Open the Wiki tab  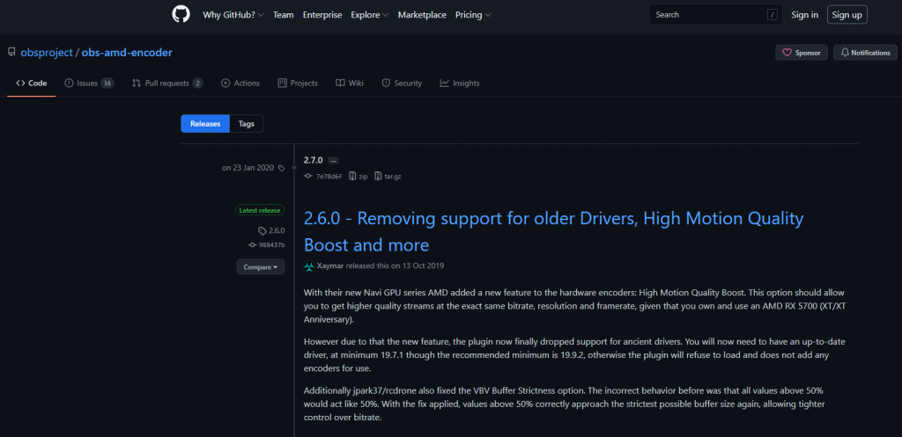point(350,84)
